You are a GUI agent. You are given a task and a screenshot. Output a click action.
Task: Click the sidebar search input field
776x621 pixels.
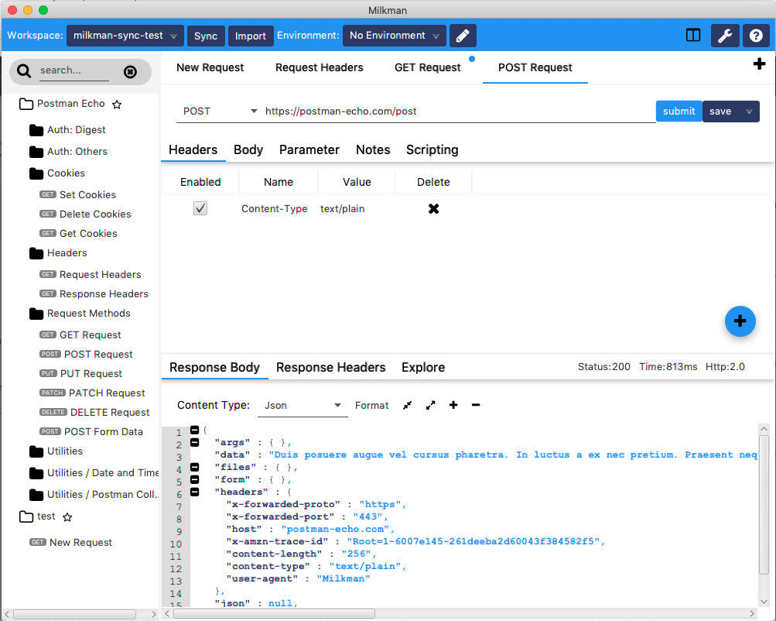(74, 70)
